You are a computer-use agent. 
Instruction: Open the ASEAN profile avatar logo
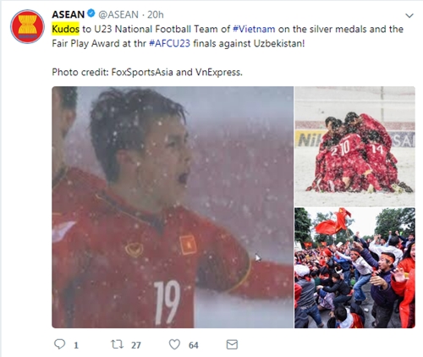pyautogui.click(x=27, y=26)
